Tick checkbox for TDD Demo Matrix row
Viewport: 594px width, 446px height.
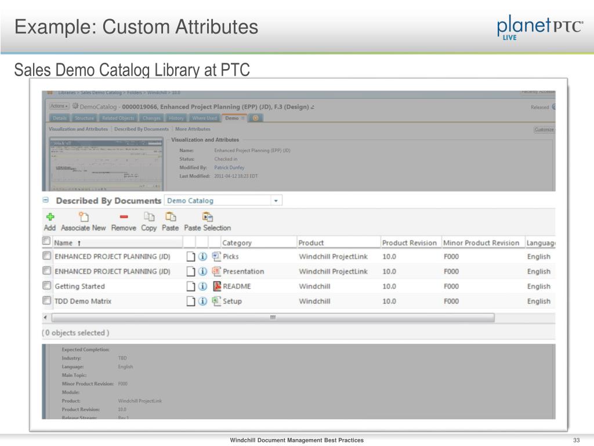pyautogui.click(x=46, y=301)
